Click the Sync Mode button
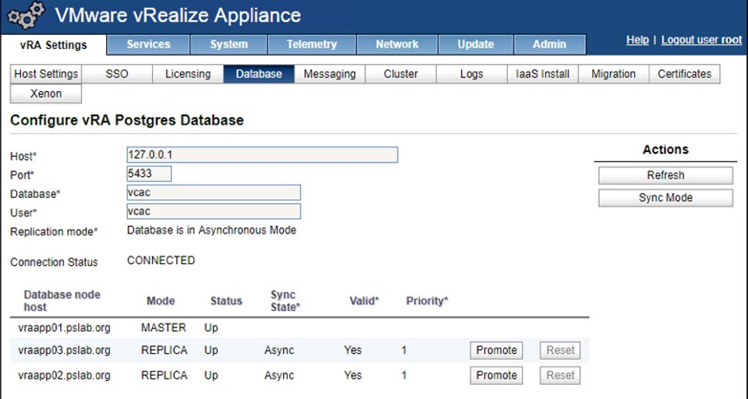 click(x=665, y=198)
